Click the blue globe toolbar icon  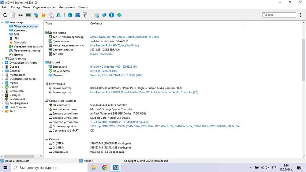pyautogui.click(x=70, y=15)
